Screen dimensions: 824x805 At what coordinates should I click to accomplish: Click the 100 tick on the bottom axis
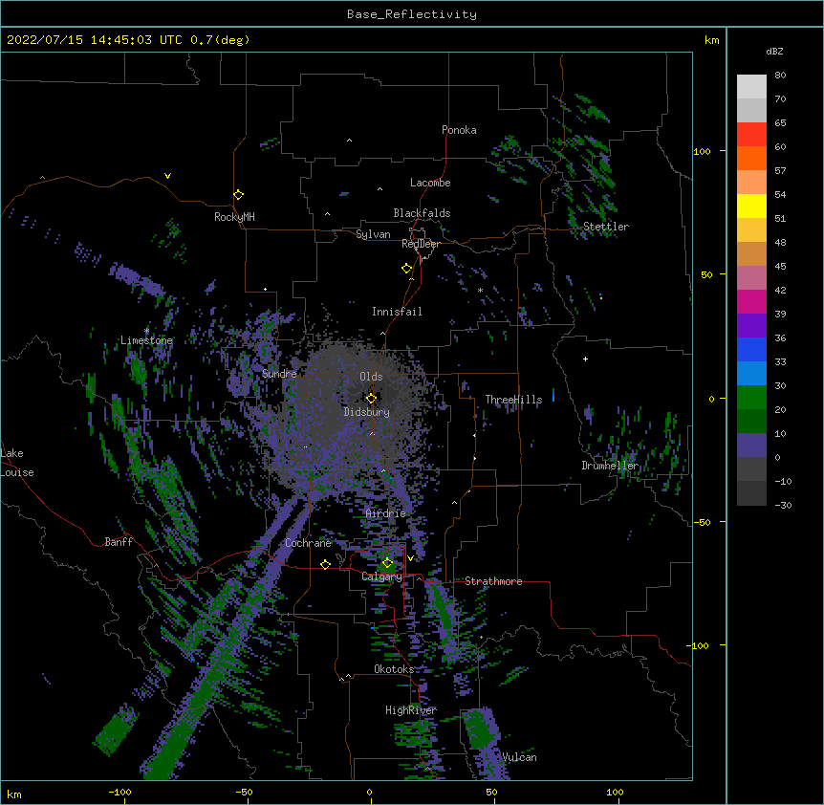(x=615, y=792)
